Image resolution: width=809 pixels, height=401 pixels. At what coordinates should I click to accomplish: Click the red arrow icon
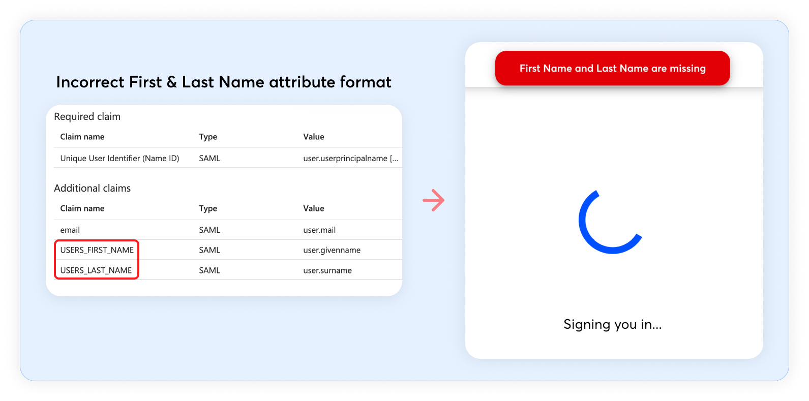point(433,200)
